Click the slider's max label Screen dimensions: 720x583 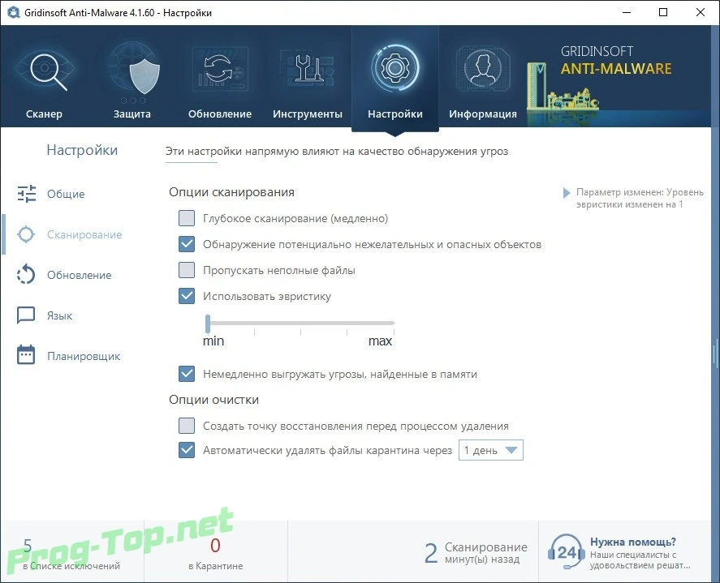tap(380, 341)
